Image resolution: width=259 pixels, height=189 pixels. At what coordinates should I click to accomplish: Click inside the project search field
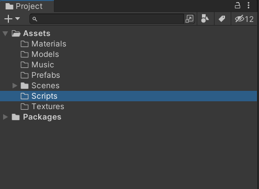coord(107,19)
